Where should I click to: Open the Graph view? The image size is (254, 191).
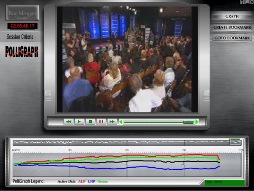coord(231,17)
